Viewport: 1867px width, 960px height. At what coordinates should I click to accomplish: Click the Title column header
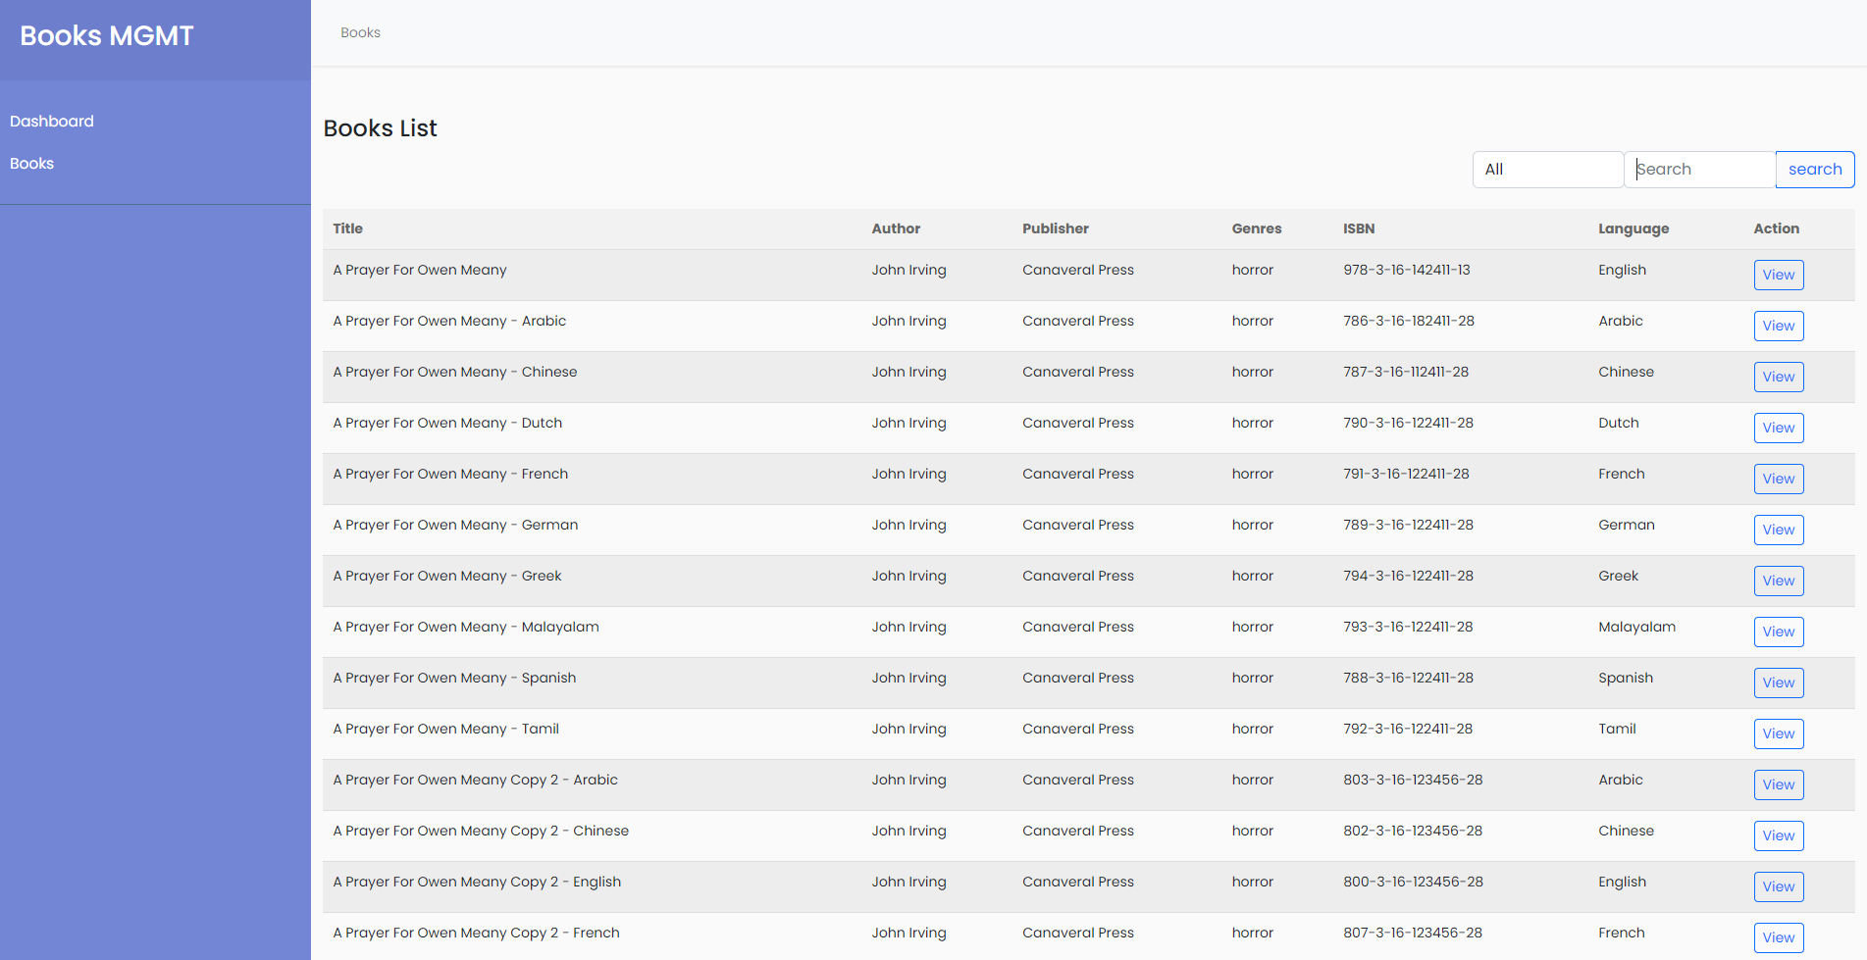tap(347, 228)
